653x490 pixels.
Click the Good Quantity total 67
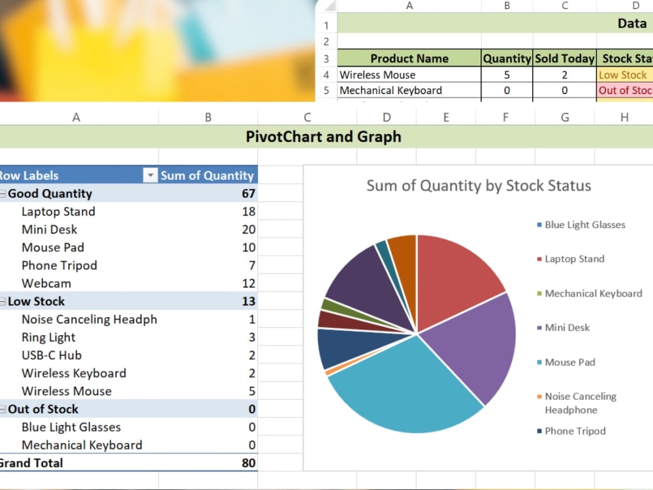(x=248, y=194)
